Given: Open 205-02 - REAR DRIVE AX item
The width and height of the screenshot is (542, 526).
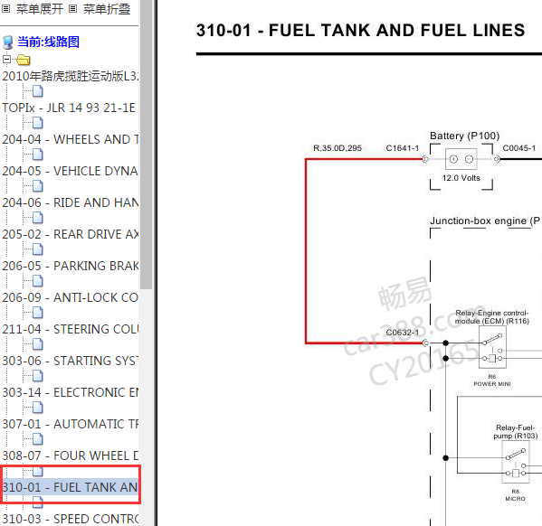Looking at the screenshot, I should coord(71,234).
